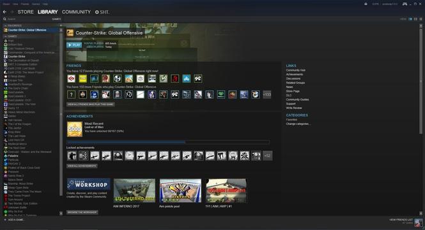This screenshot has width=425, height=230.
Task: Click the back arrow navigation icon
Action: pos(4,12)
